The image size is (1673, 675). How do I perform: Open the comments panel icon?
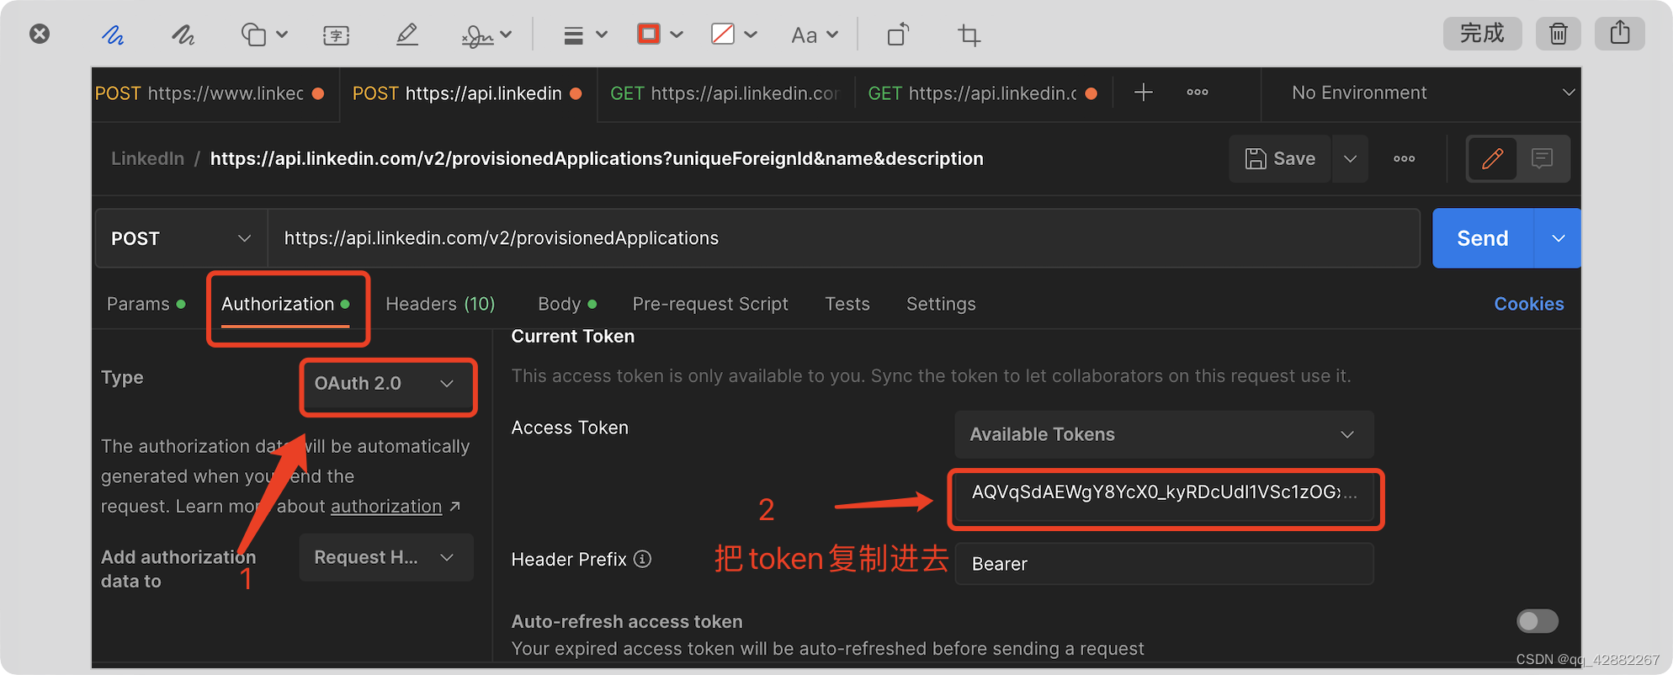click(x=1542, y=158)
